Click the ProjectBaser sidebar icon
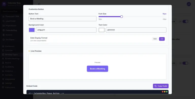This screenshot has width=195, height=99. (4, 26)
